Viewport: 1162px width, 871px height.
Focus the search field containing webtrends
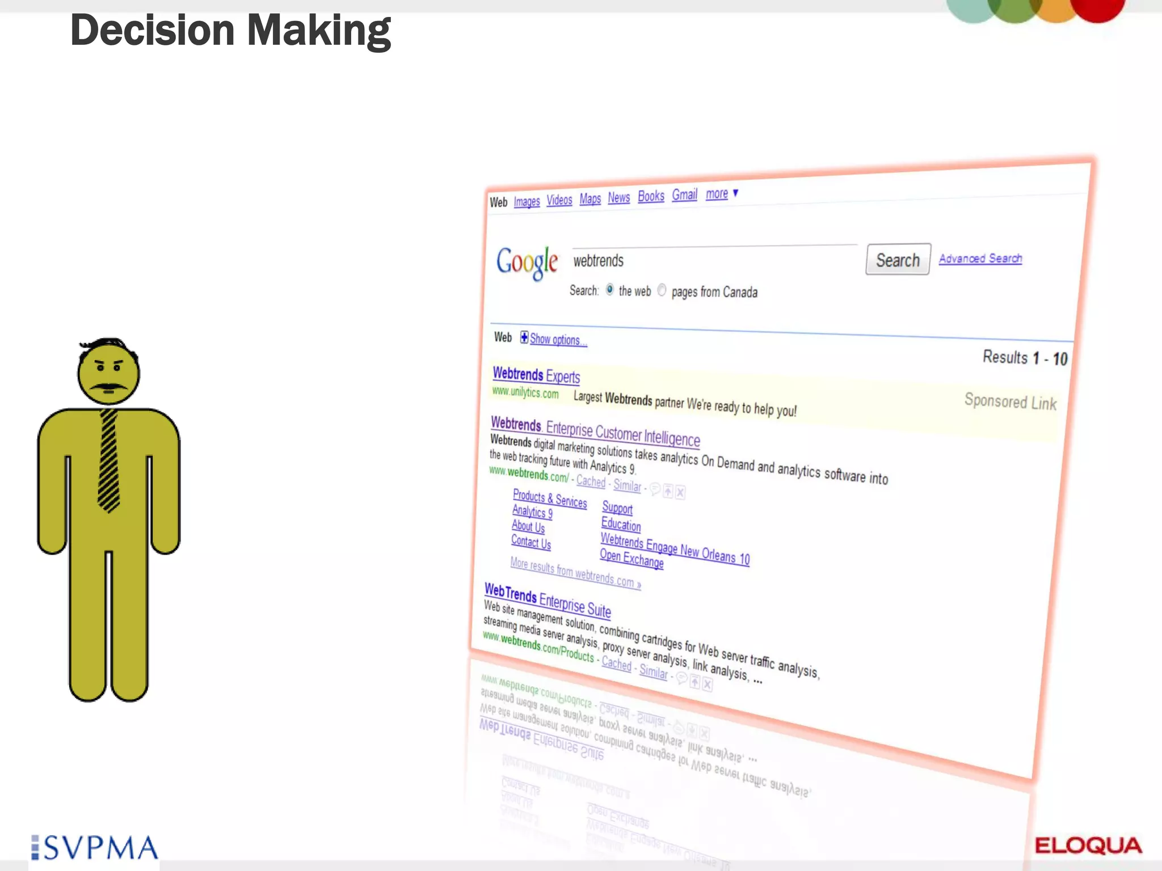tap(714, 260)
